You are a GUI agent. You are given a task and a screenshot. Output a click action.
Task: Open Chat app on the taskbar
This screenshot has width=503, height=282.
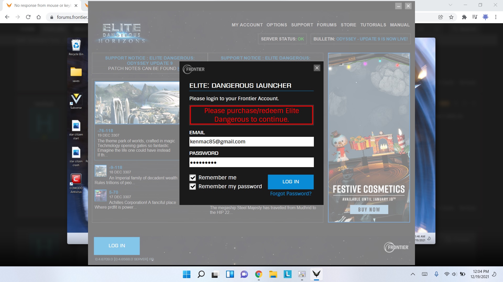(x=244, y=274)
